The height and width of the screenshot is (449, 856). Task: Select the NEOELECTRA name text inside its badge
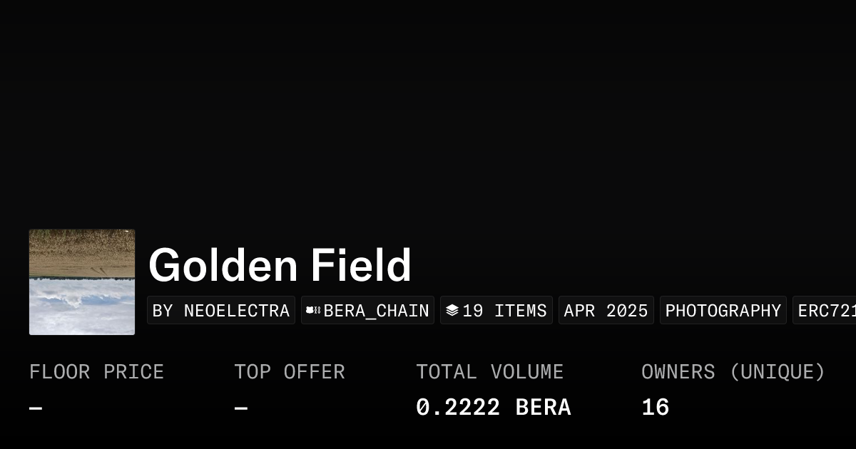pyautogui.click(x=237, y=310)
